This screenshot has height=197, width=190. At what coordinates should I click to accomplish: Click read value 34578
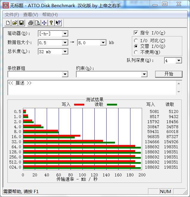click(172, 127)
